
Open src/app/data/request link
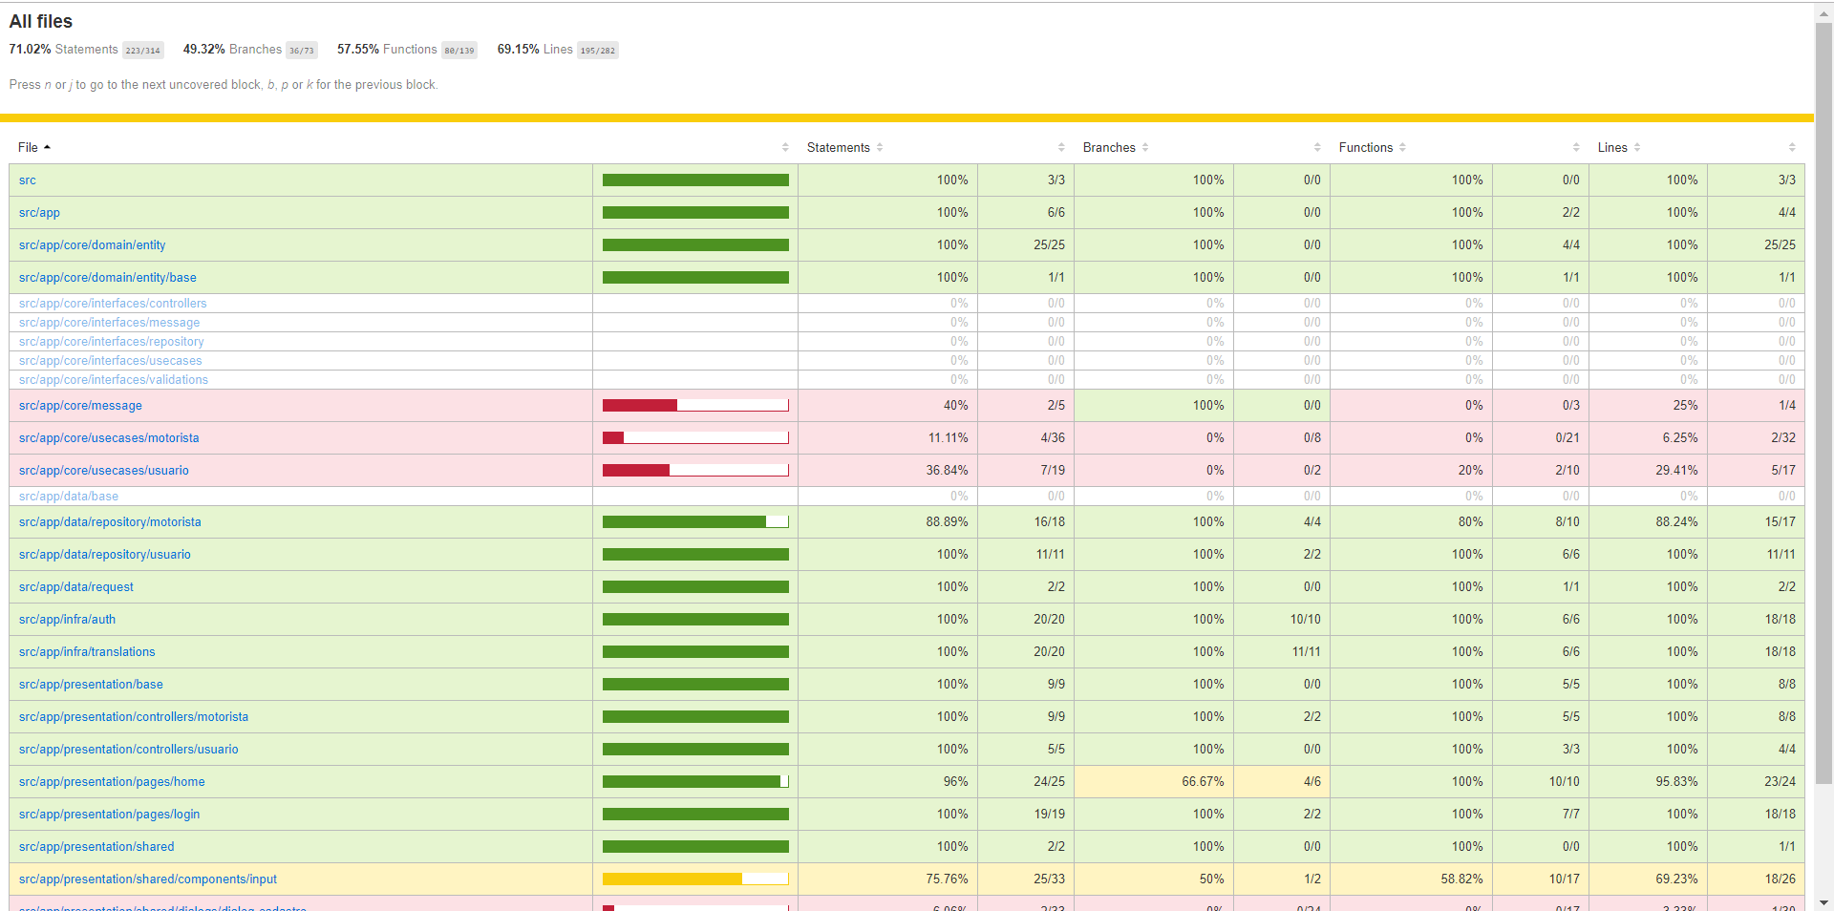(x=76, y=586)
